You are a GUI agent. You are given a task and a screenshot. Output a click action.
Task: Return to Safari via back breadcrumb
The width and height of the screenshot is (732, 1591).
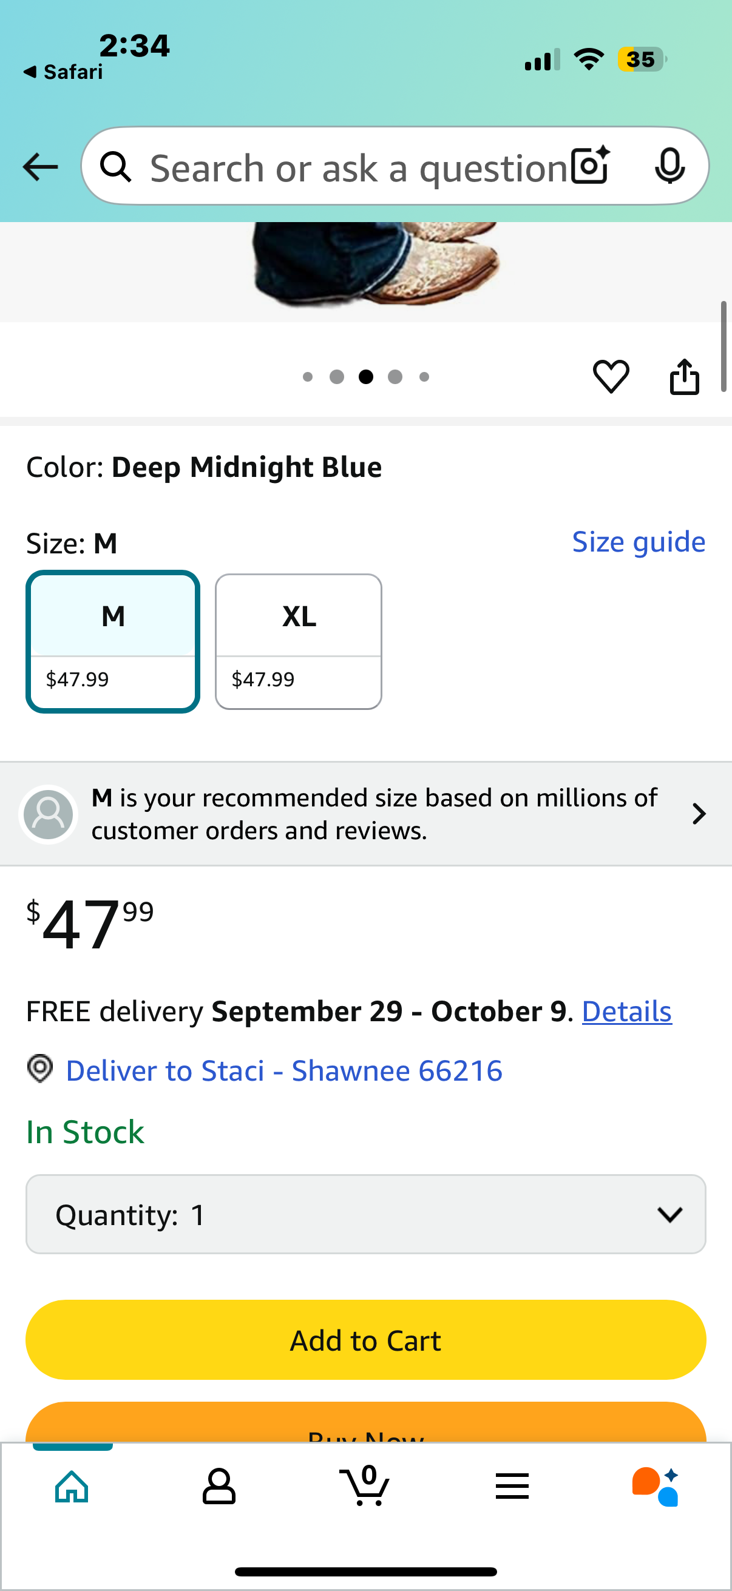(x=63, y=72)
